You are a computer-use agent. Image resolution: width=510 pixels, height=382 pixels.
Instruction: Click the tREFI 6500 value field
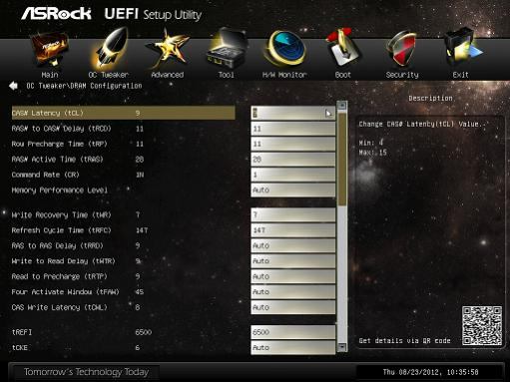click(x=293, y=332)
